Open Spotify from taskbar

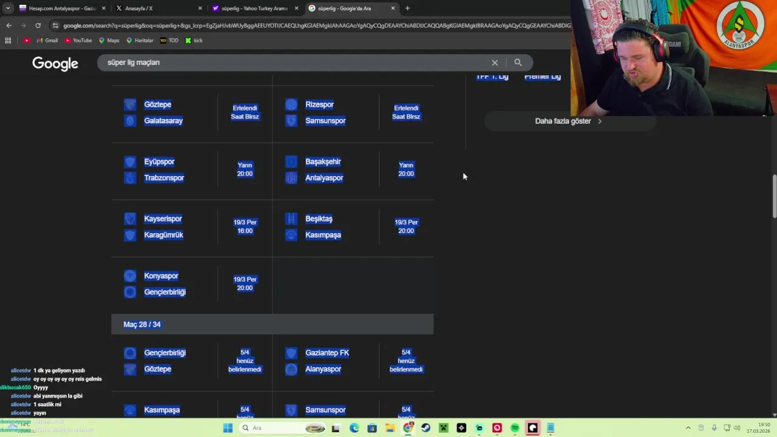(515, 428)
